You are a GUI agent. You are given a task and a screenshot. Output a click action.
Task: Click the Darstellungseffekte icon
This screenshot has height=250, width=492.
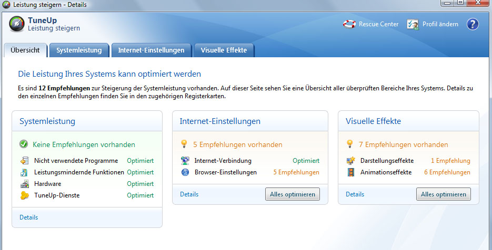tap(351, 161)
